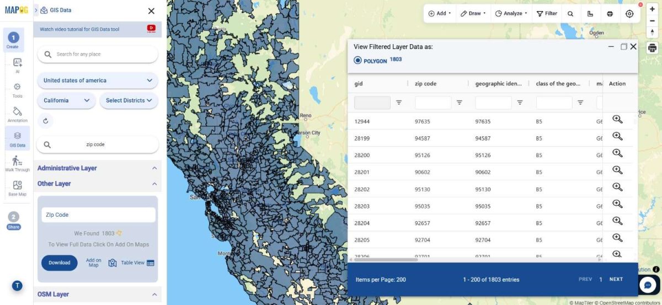
Task: Click the Download button
Action: point(60,263)
